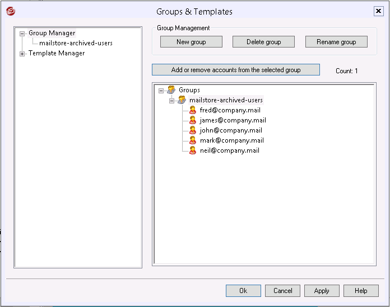Collapse mailstore-archived-users in right tree
This screenshot has width=390, height=307.
point(171,101)
